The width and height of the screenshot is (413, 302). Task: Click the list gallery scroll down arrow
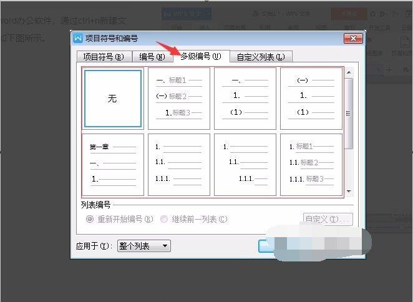[349, 192]
